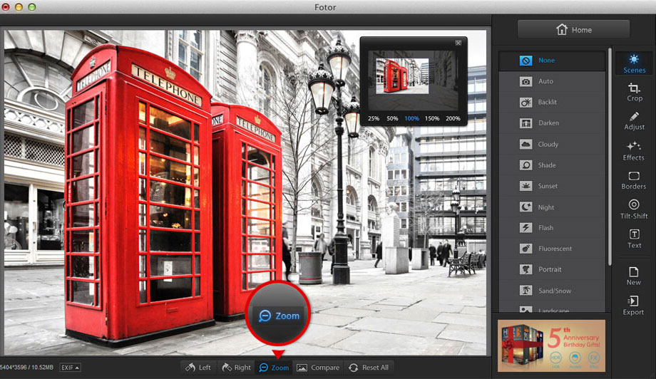Click the Export icon
The height and width of the screenshot is (379, 656).
[x=633, y=306]
